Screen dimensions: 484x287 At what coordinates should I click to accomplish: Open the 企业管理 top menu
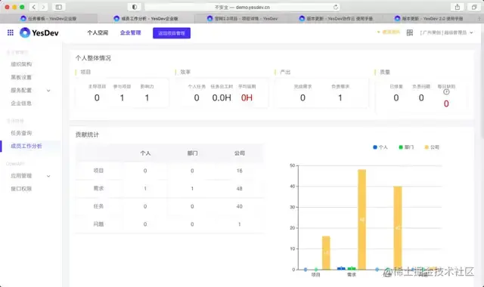pyautogui.click(x=130, y=32)
